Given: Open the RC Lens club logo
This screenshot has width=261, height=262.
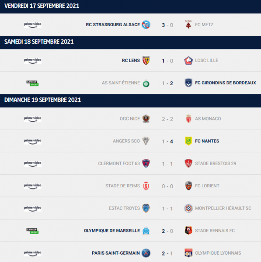Looking at the screenshot, I should point(146,60).
